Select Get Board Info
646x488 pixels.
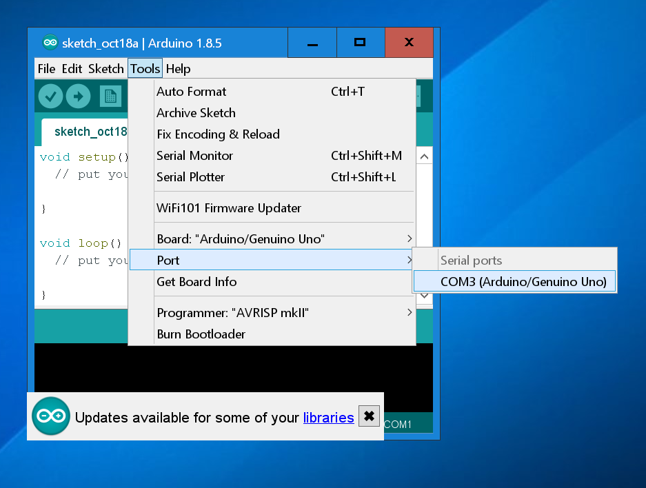(196, 281)
